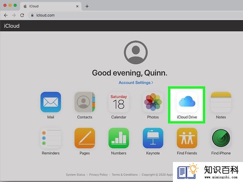The height and width of the screenshot is (182, 243).
Task: Click the System Status footer link
Action: [x=75, y=175]
